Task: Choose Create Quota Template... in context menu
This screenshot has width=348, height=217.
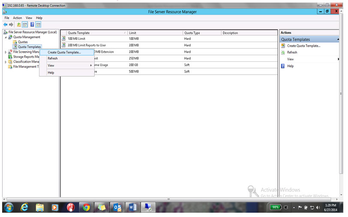Action: 67,52
